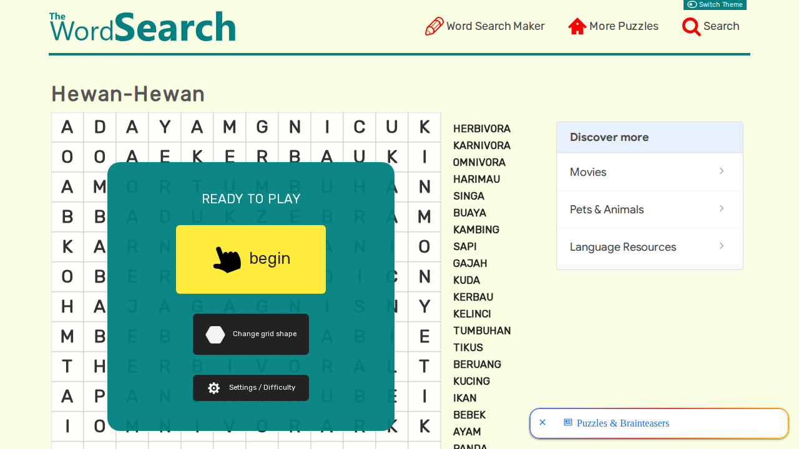This screenshot has width=799, height=449.
Task: Open the Puzzles & Brainteasers link
Action: coord(623,423)
